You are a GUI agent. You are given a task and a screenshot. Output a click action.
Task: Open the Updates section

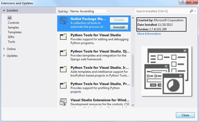point(12,56)
